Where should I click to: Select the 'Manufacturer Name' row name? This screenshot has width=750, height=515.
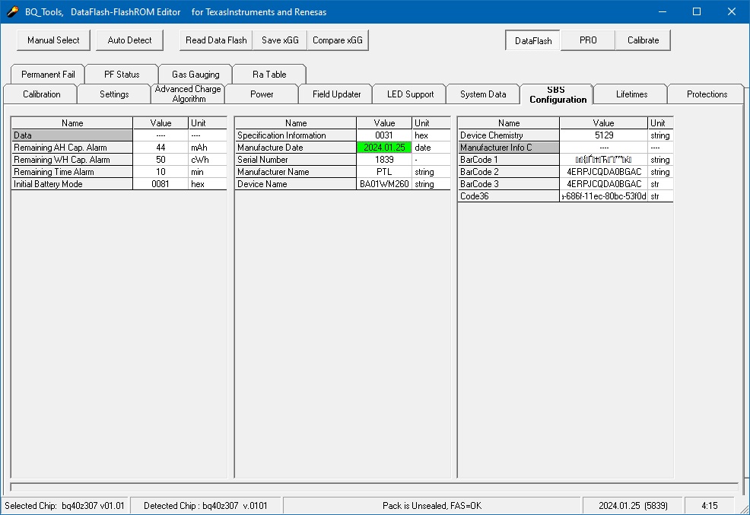click(x=296, y=172)
